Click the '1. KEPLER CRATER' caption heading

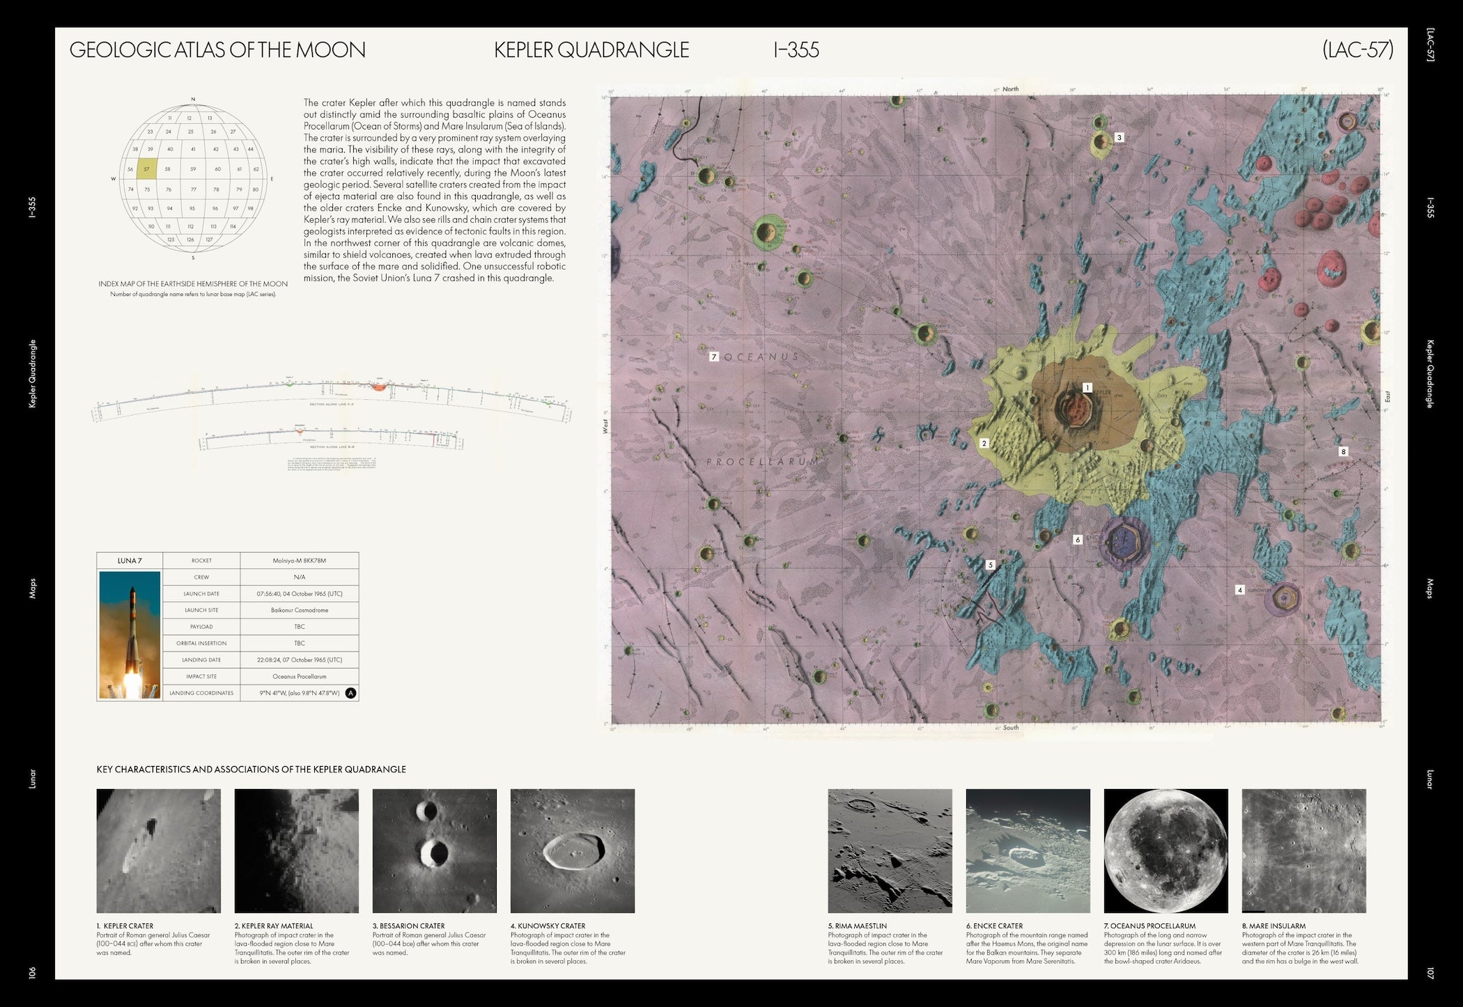[125, 926]
